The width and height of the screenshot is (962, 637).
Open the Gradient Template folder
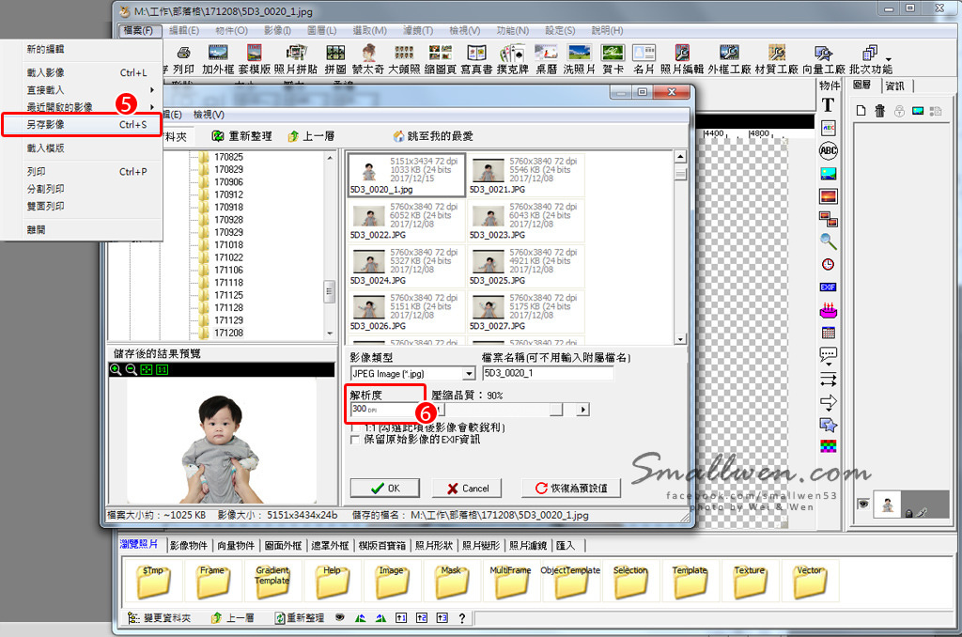272,581
